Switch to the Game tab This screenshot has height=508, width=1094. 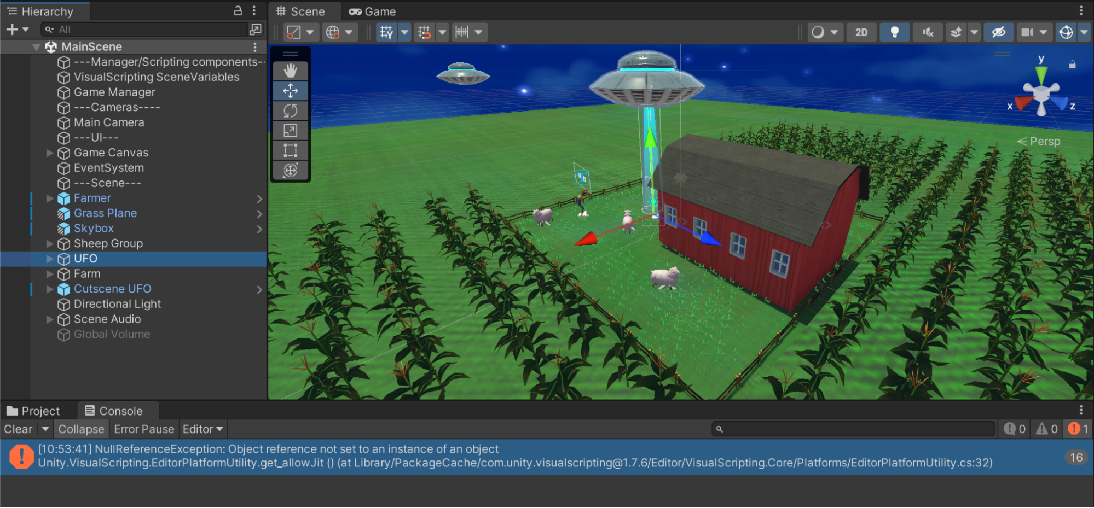[x=373, y=11]
